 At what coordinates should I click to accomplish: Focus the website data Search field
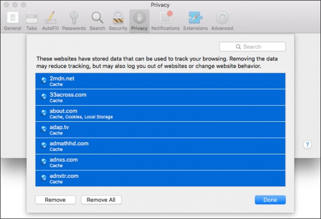click(252, 46)
